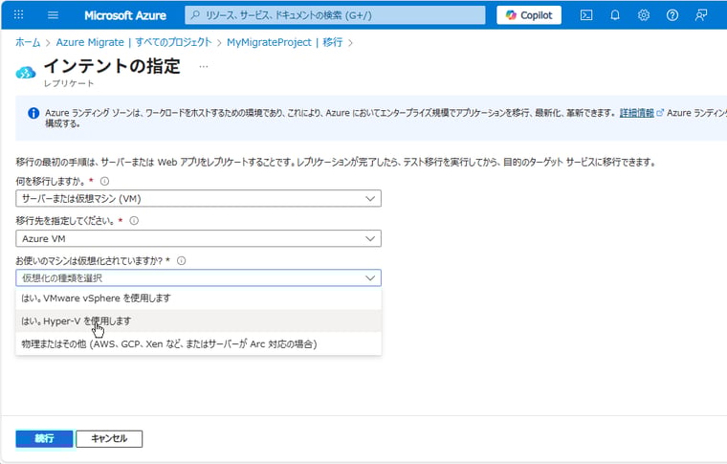Image resolution: width=727 pixels, height=464 pixels.
Task: Collapse the 仮想化の種類を選択 dropdown
Action: 198,277
